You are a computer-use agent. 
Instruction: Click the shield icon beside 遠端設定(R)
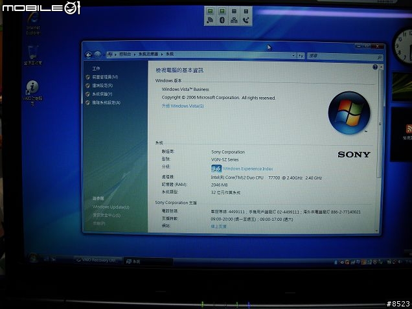coord(87,86)
